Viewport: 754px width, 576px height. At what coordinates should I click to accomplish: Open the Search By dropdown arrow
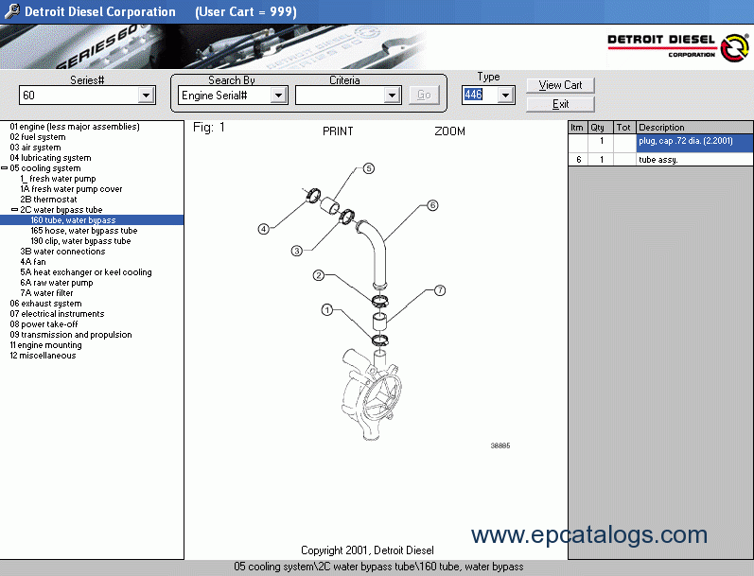click(278, 96)
